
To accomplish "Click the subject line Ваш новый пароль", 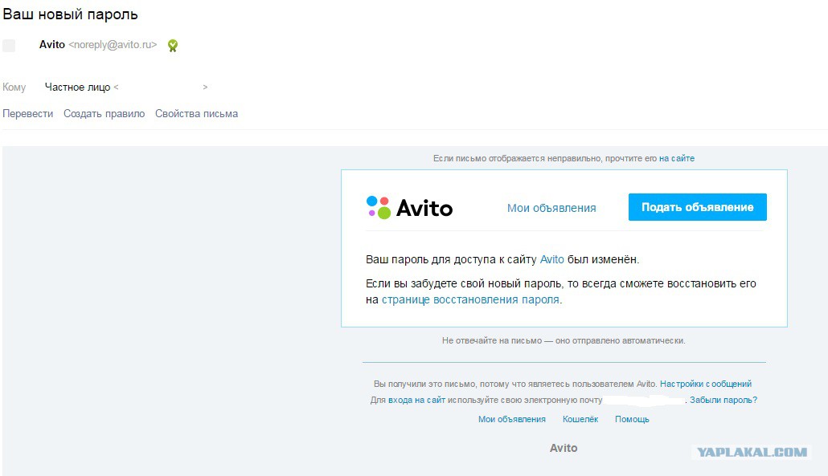I will [x=70, y=14].
